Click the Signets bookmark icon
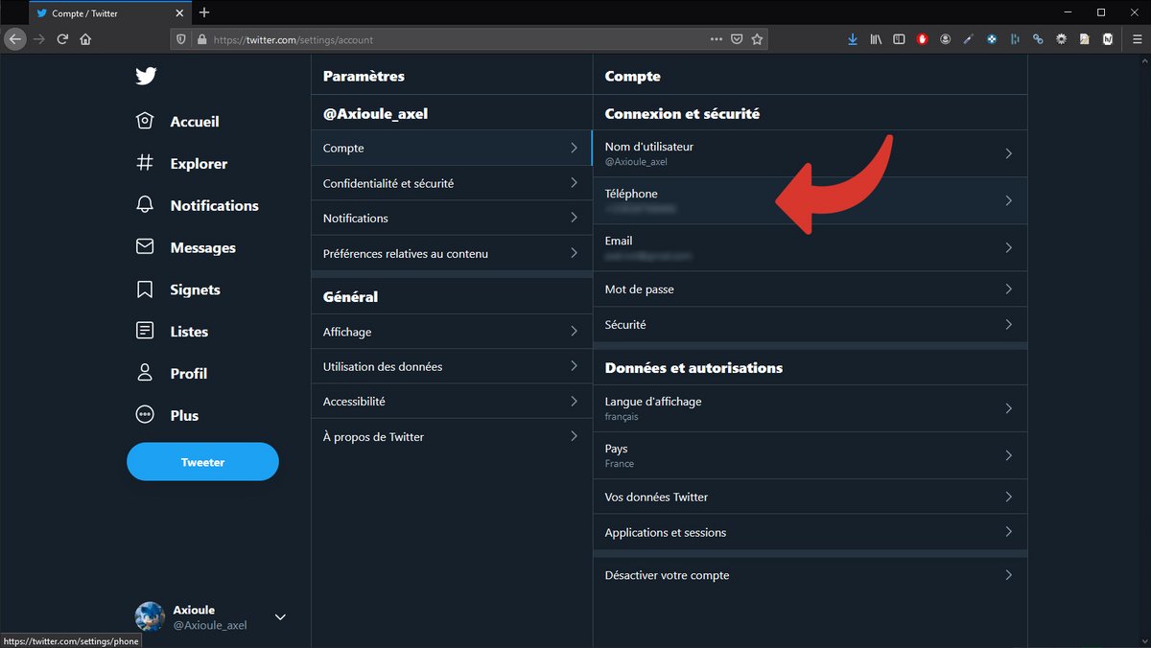1151x648 pixels. tap(145, 289)
